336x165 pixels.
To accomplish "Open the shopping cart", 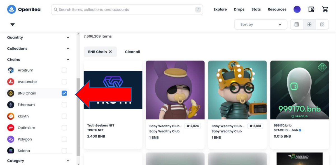I will (325, 9).
